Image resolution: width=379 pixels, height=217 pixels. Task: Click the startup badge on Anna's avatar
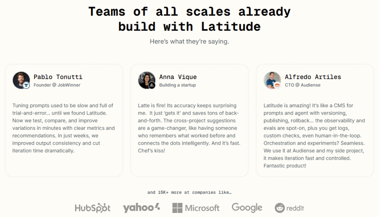(152, 85)
